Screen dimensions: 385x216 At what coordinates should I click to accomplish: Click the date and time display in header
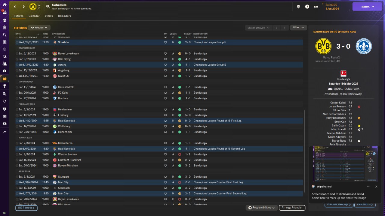pos(332,7)
